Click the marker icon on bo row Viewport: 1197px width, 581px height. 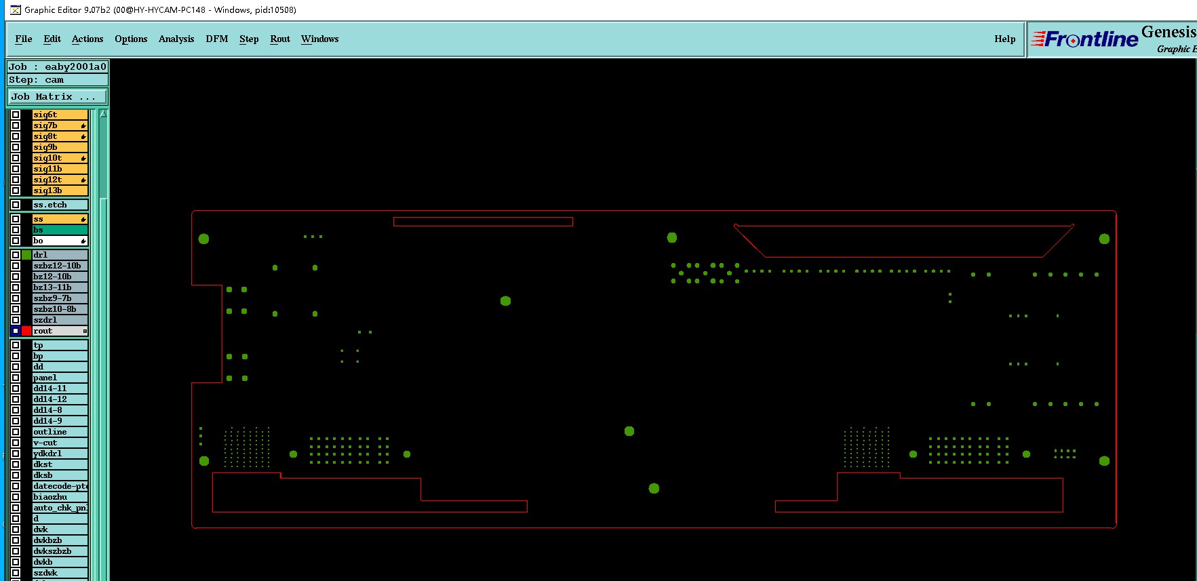[x=83, y=241]
